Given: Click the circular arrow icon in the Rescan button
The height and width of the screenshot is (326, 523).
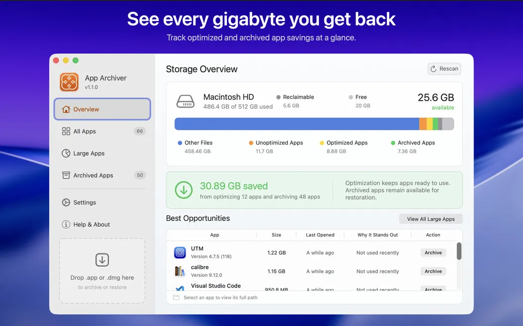Looking at the screenshot, I should (433, 69).
